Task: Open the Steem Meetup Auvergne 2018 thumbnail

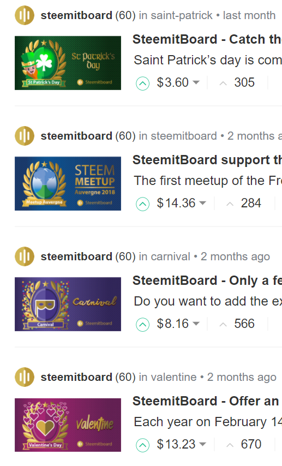Action: (68, 184)
